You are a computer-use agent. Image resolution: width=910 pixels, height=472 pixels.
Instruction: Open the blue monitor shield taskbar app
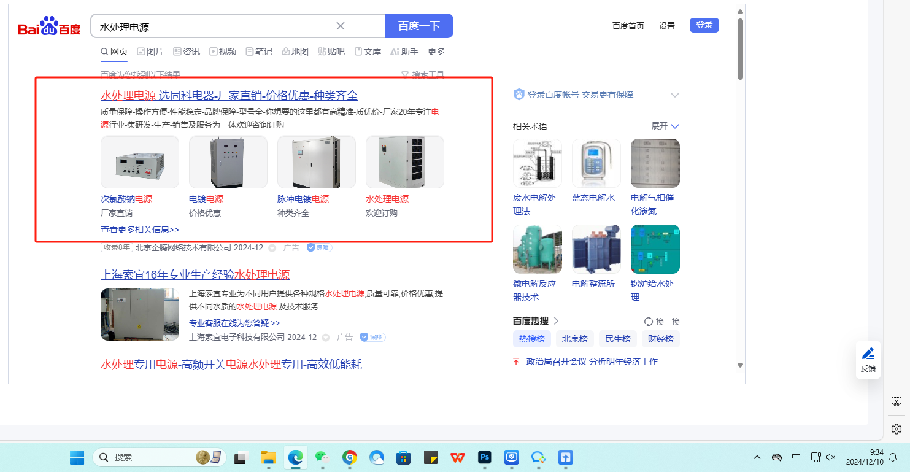(512, 457)
